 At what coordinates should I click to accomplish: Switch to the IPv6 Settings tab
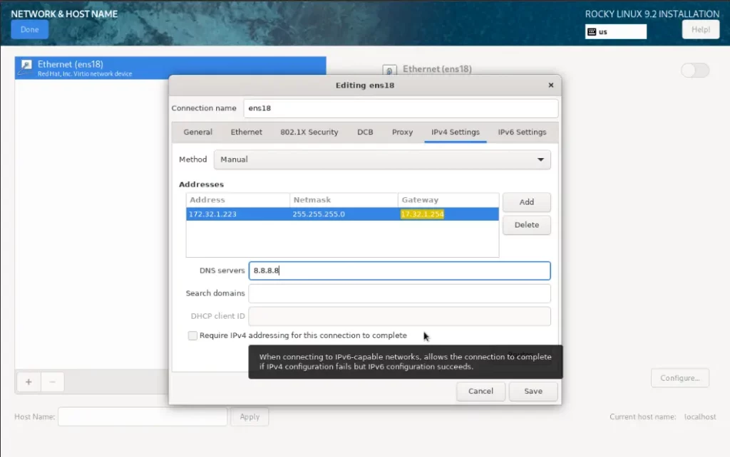(x=522, y=132)
